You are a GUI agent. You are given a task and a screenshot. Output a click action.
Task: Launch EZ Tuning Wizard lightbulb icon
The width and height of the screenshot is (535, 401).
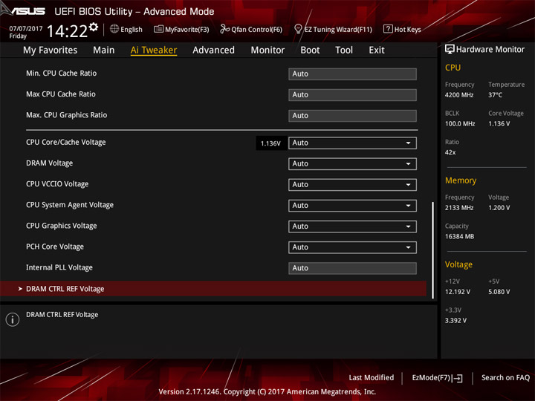coord(298,29)
